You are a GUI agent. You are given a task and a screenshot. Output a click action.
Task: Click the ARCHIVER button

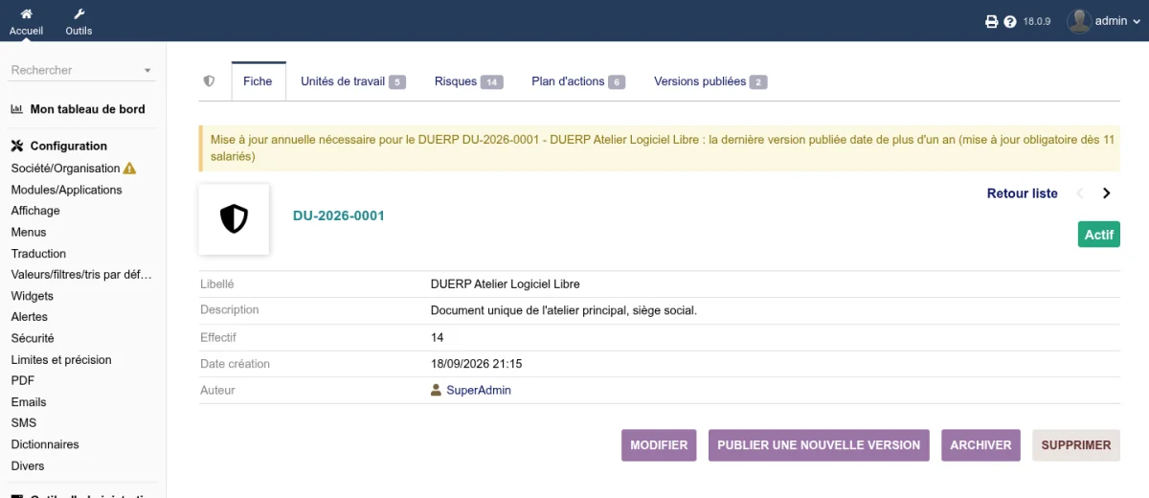click(980, 445)
